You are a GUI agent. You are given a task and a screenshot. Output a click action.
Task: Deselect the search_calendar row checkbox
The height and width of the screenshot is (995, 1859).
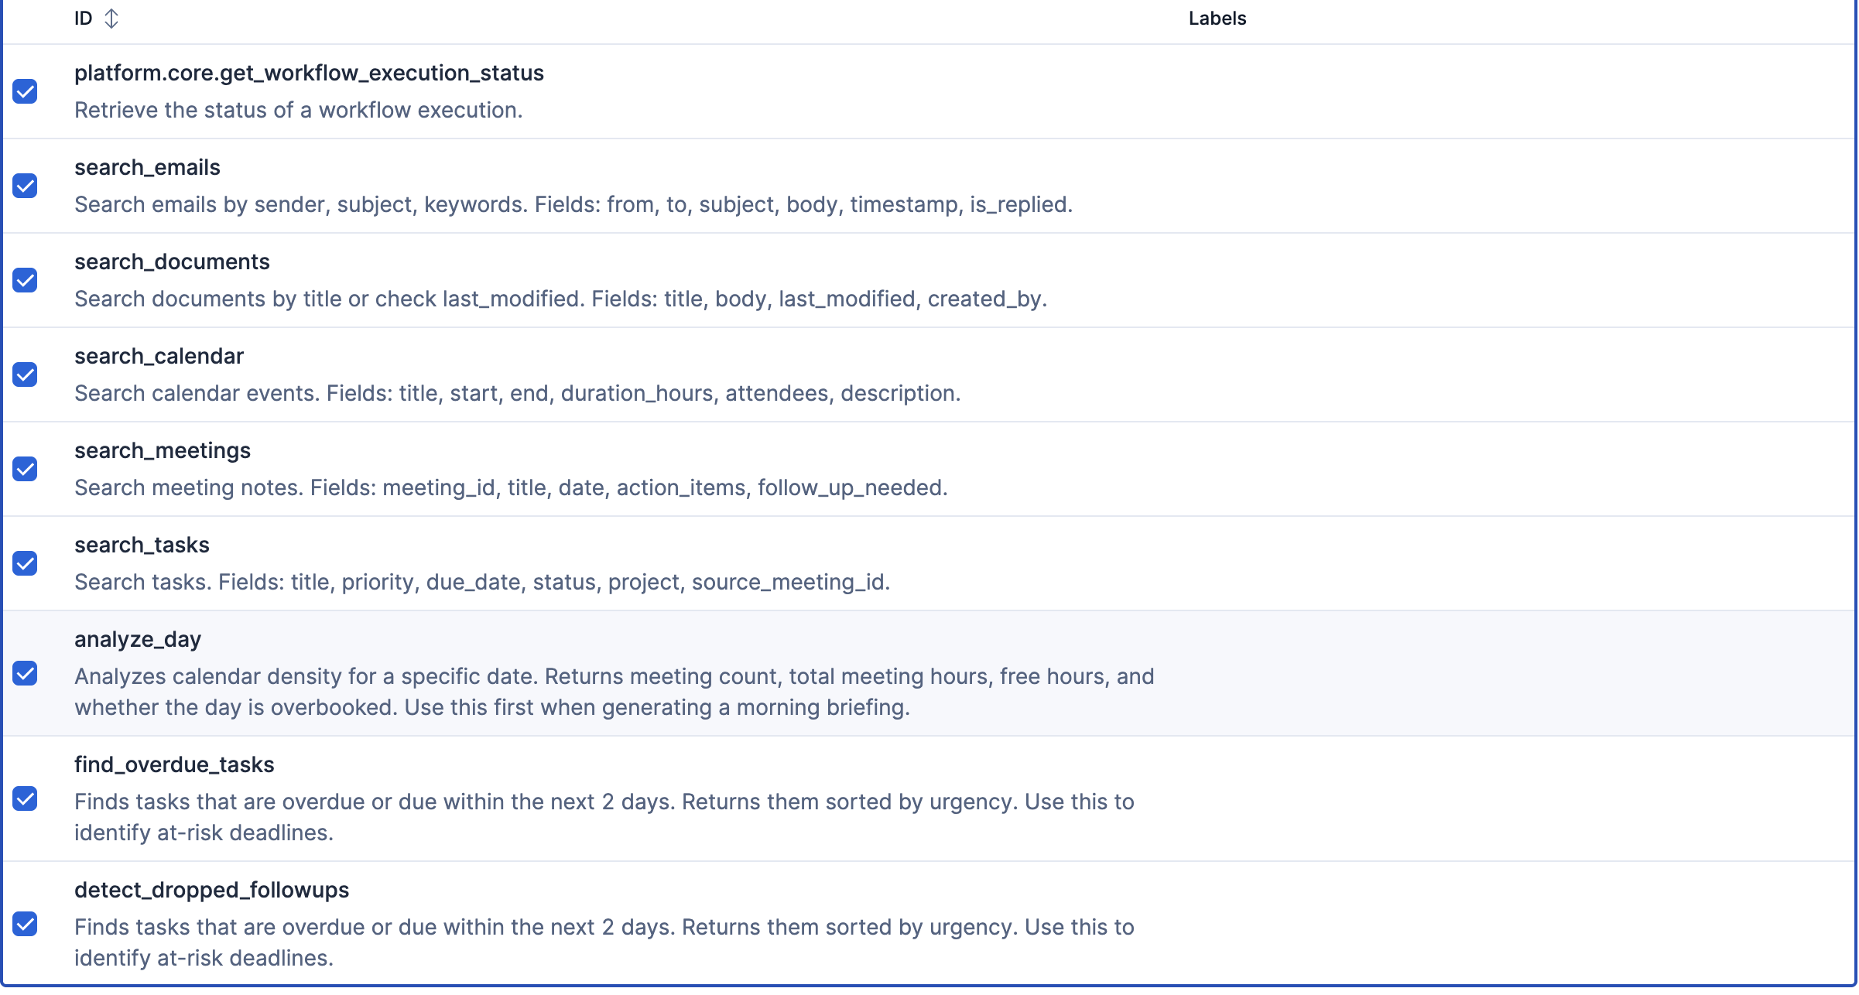pos(26,374)
